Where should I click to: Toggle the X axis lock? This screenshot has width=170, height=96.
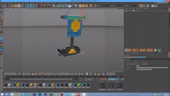(x=26, y=6)
